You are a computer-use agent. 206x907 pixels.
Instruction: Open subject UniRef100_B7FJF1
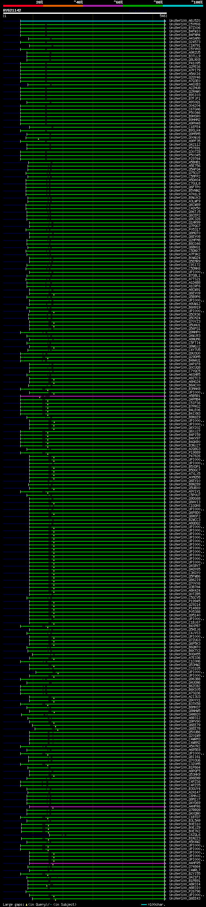(x=185, y=98)
